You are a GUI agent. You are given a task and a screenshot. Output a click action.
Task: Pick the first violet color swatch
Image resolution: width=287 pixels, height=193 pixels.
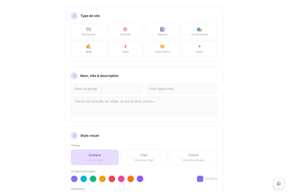(x=74, y=179)
